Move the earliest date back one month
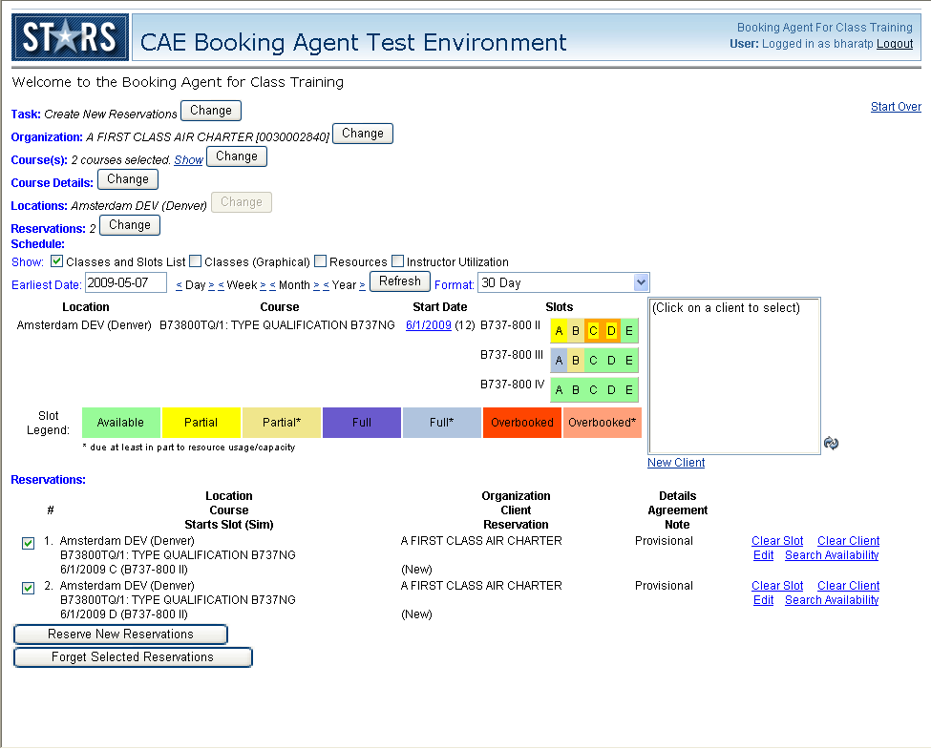Image resolution: width=931 pixels, height=749 pixels. point(272,284)
